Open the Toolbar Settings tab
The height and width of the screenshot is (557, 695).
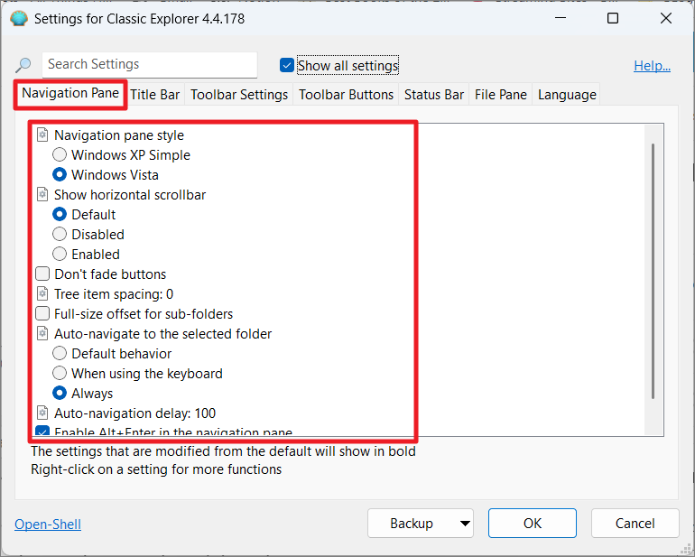coord(239,95)
